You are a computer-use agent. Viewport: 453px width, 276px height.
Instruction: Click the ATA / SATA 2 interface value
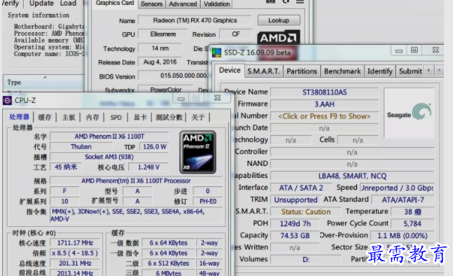301,188
